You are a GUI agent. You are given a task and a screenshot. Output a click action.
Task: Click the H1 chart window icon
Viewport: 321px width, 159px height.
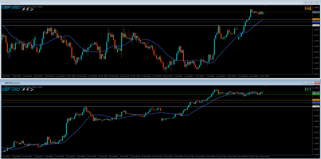2,83
